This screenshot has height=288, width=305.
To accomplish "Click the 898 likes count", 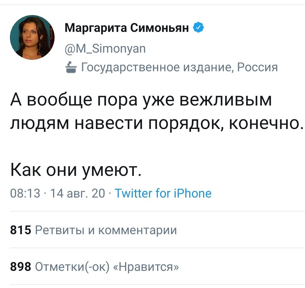I will coord(21,266).
